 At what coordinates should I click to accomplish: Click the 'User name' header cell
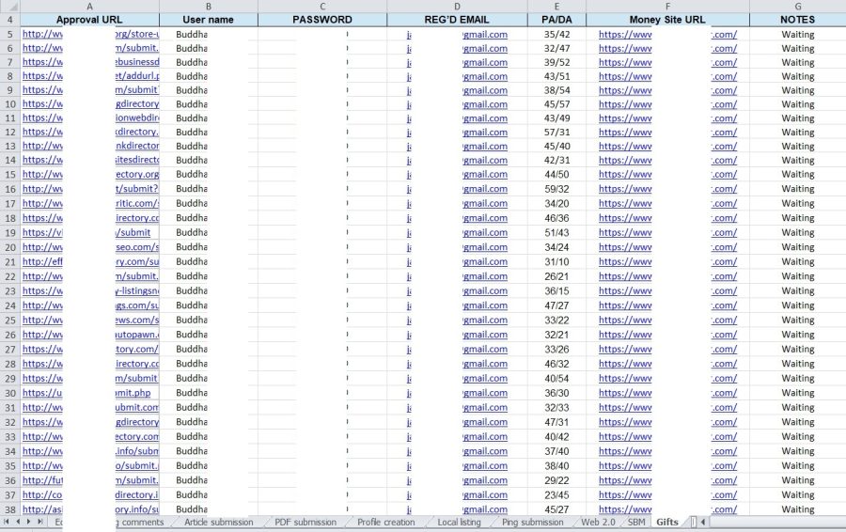[209, 20]
